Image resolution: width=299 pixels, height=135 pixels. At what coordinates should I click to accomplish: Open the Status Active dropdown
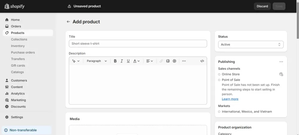[x=251, y=44]
